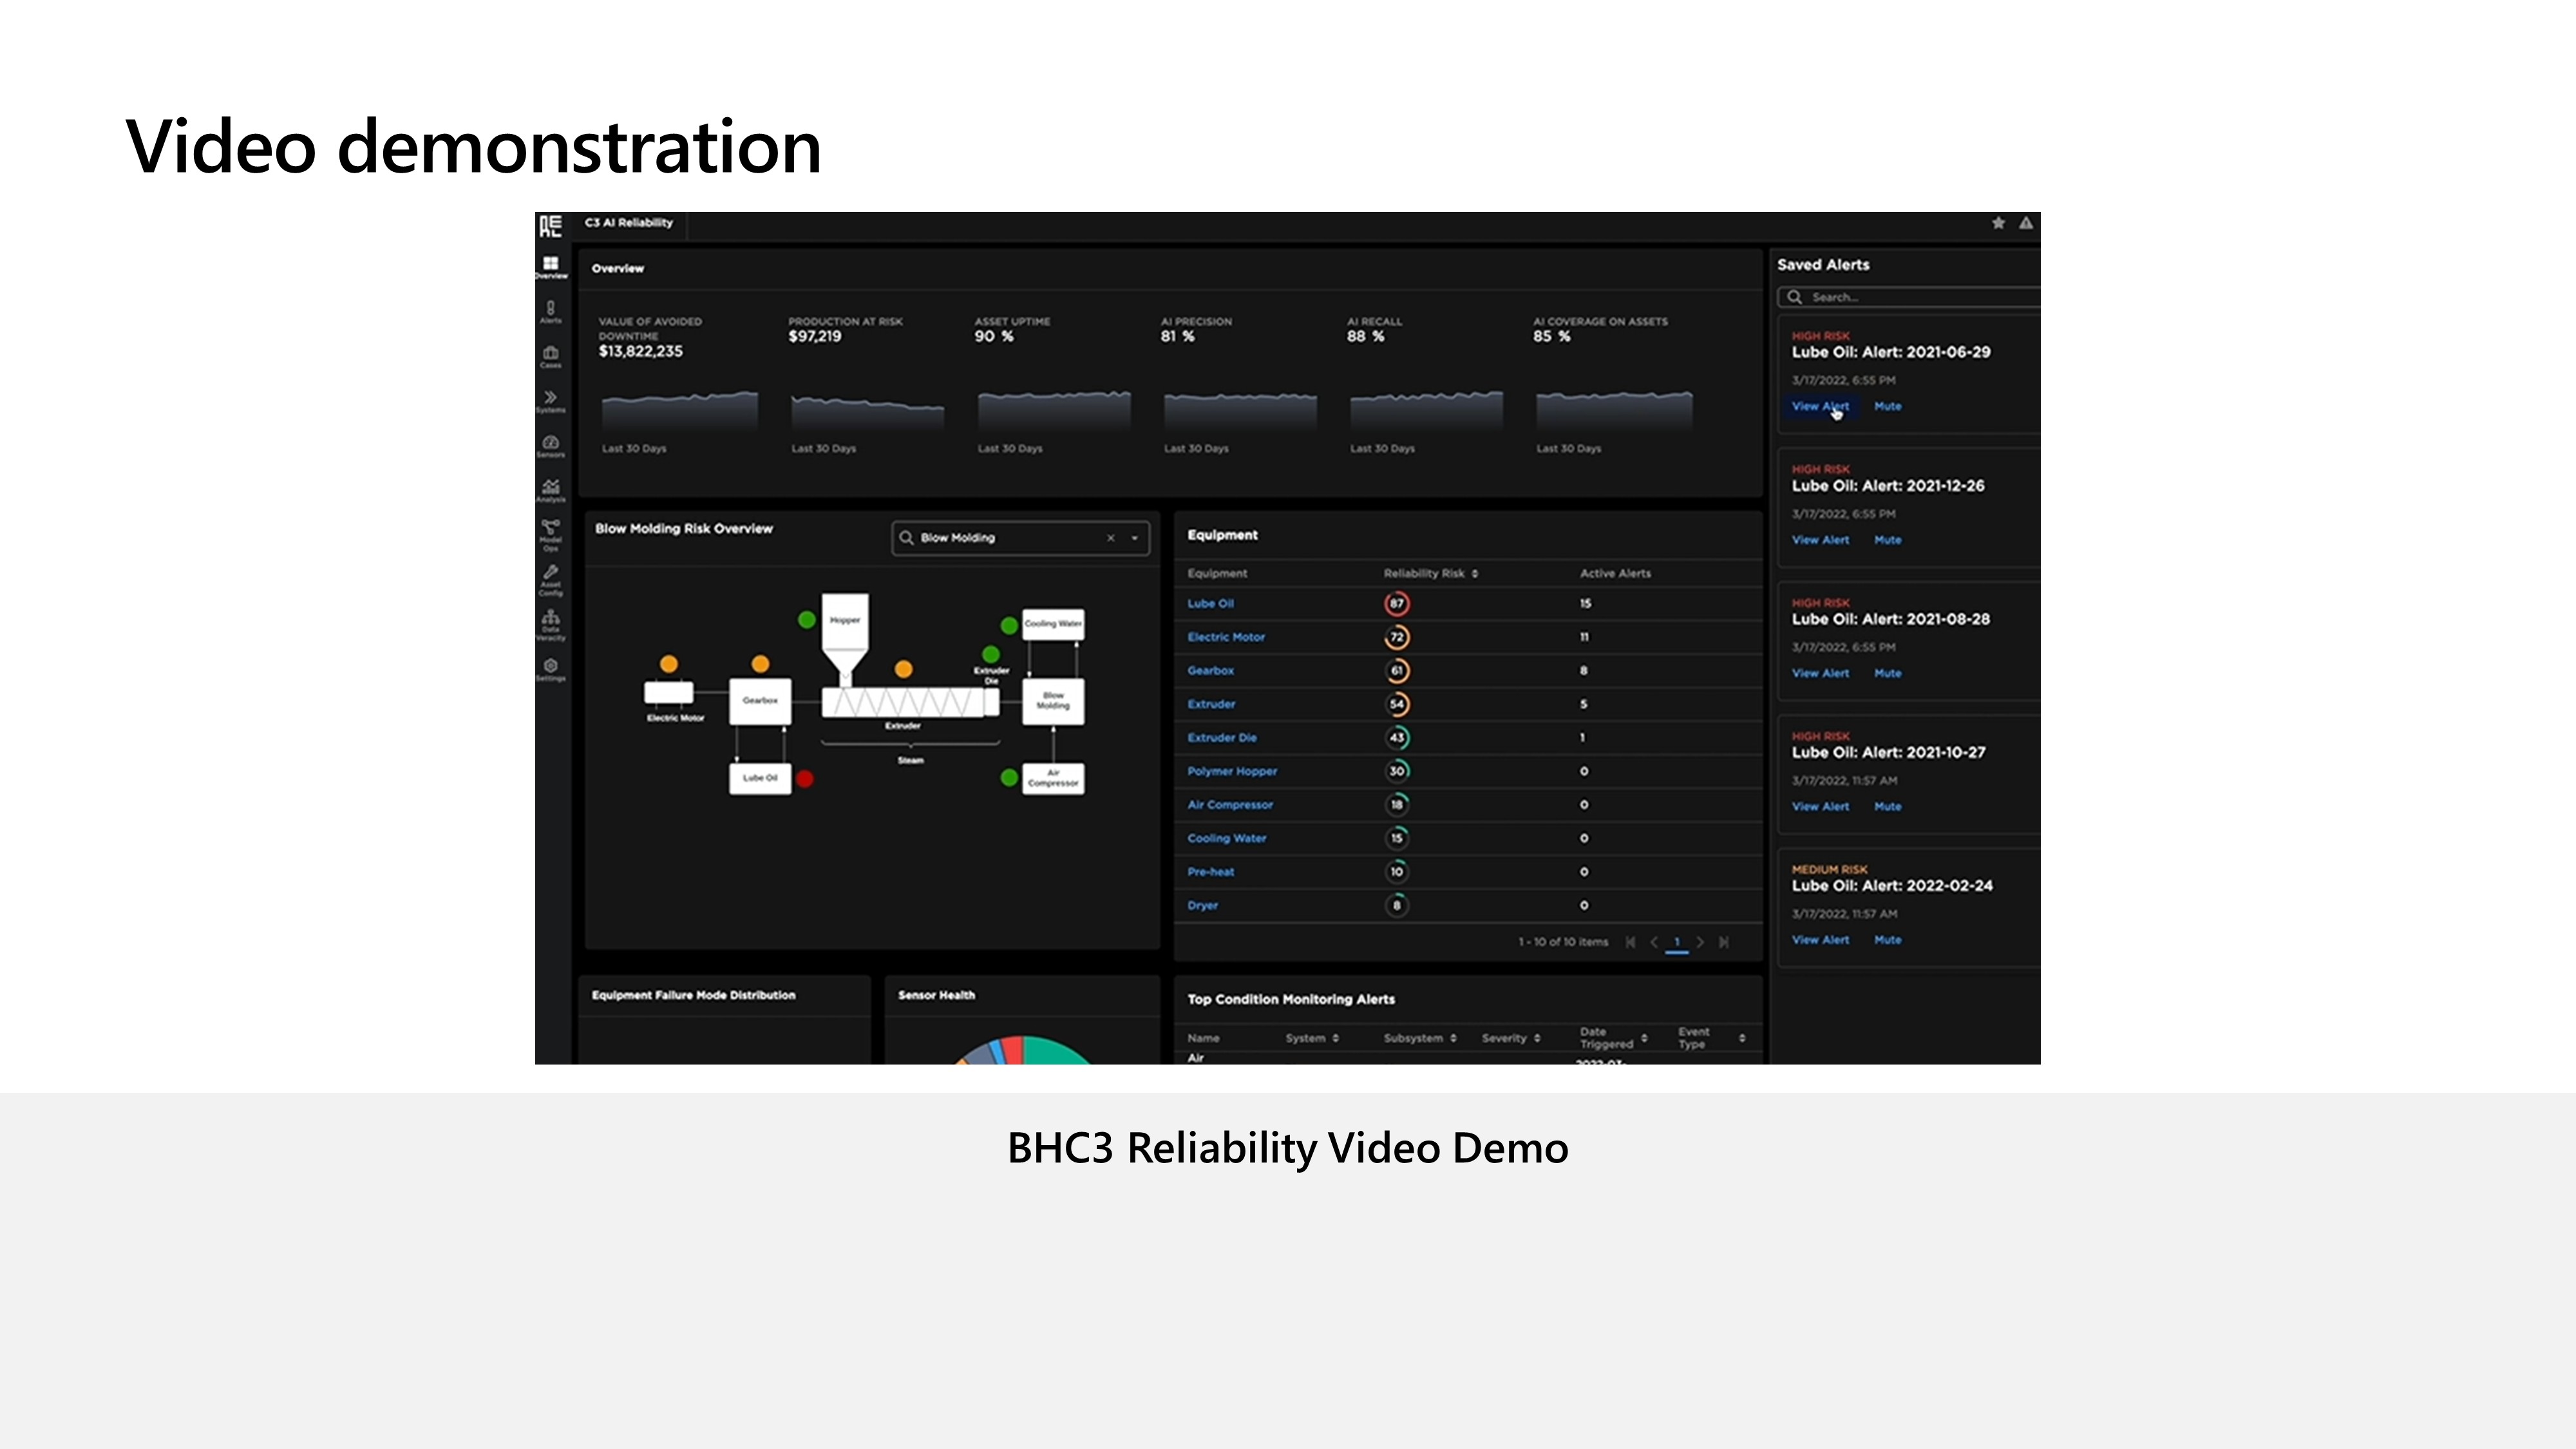Switch to C3 AI Reliability tab
The image size is (2576, 1449).
pos(629,223)
